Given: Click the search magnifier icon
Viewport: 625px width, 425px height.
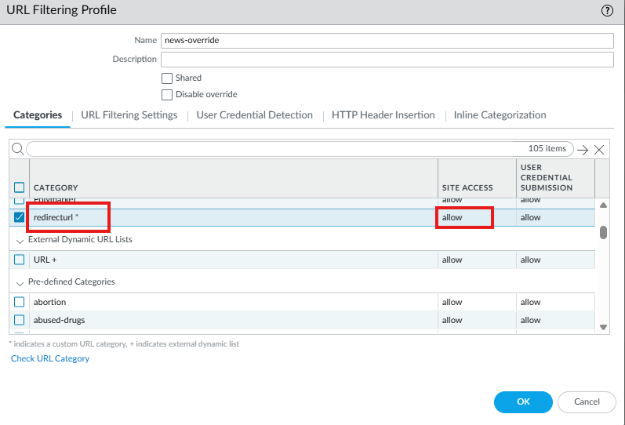Looking at the screenshot, I should click(x=17, y=149).
